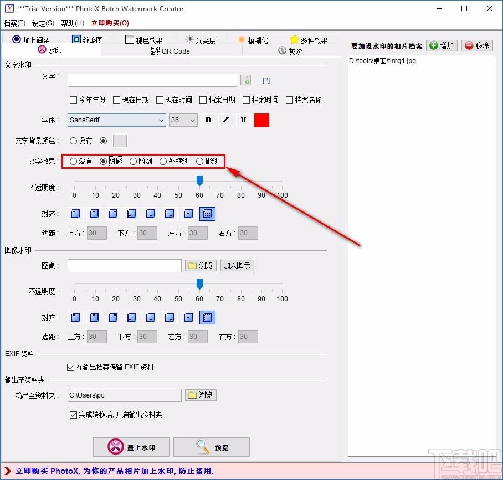Click the 加入图示 button
This screenshot has width=503, height=480.
point(237,266)
